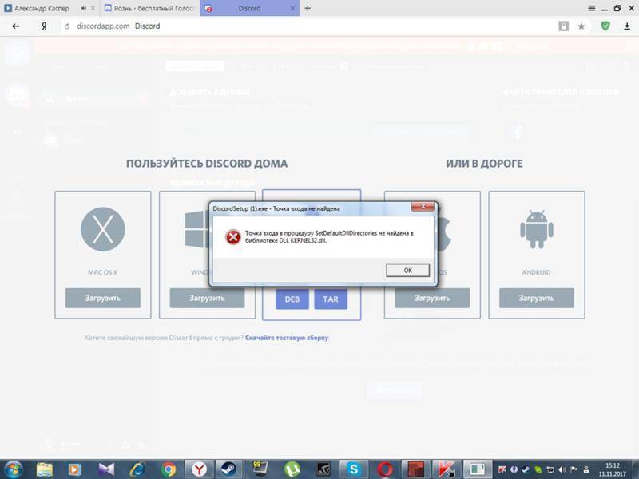Open Skype from the taskbar
Image resolution: width=639 pixels, height=479 pixels.
[x=354, y=469]
